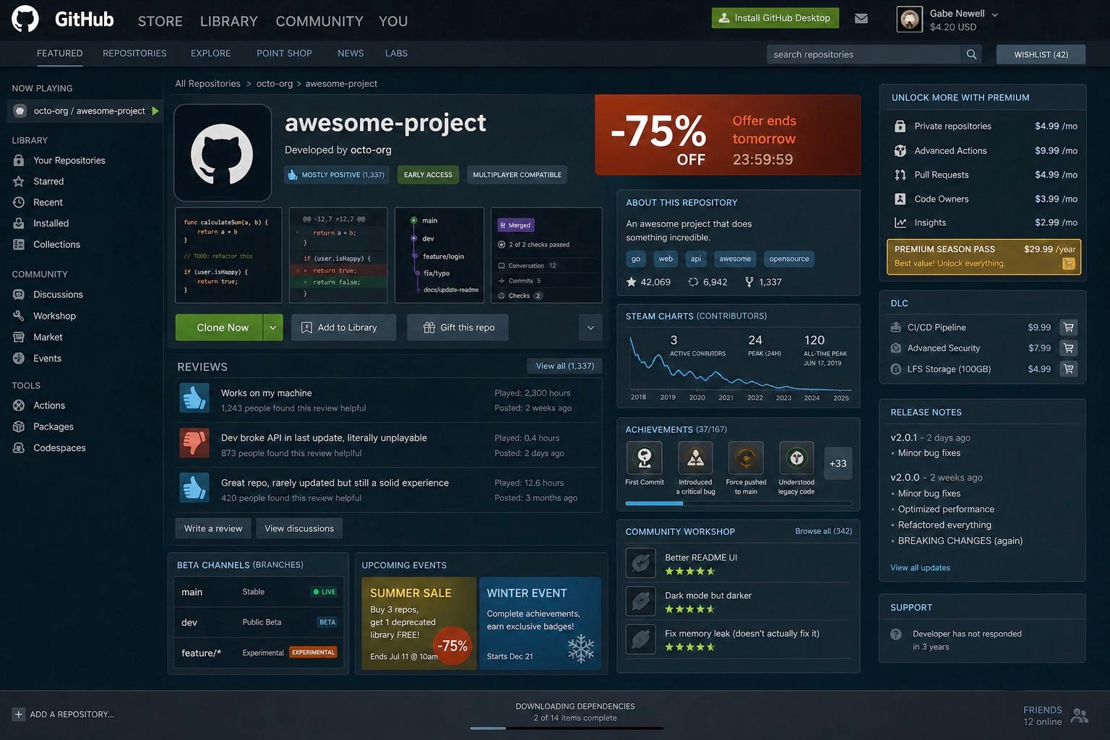Viewport: 1110px width, 740px height.
Task: Click octo-org in the breadcrumb
Action: coord(275,84)
